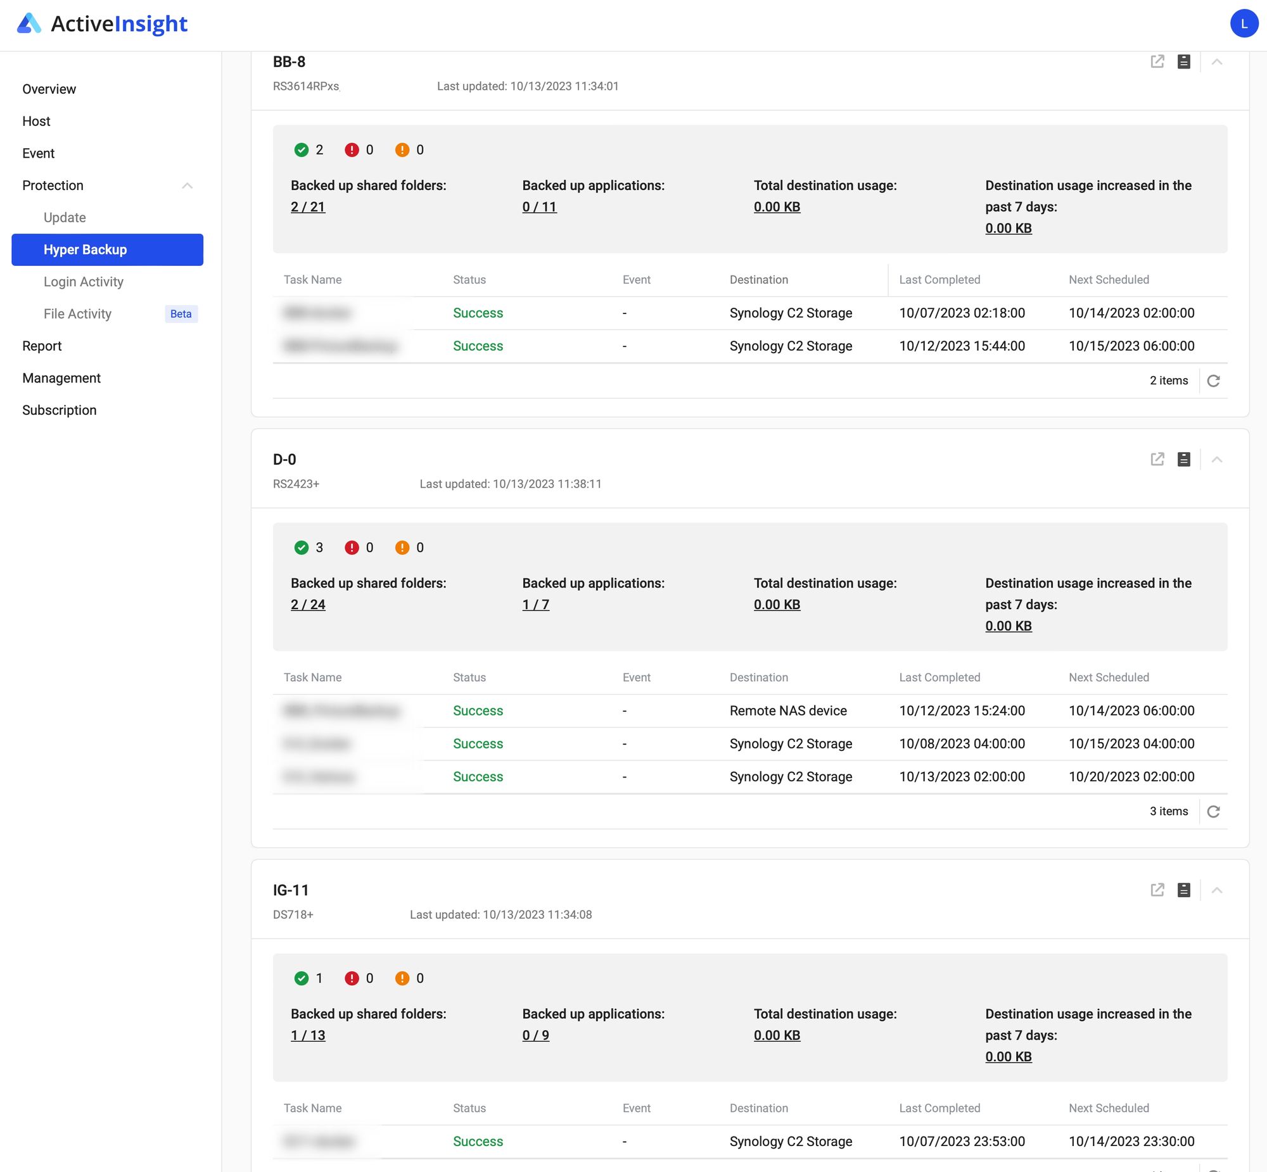The image size is (1267, 1172).
Task: Collapse the BB-8 host section
Action: point(1216,61)
